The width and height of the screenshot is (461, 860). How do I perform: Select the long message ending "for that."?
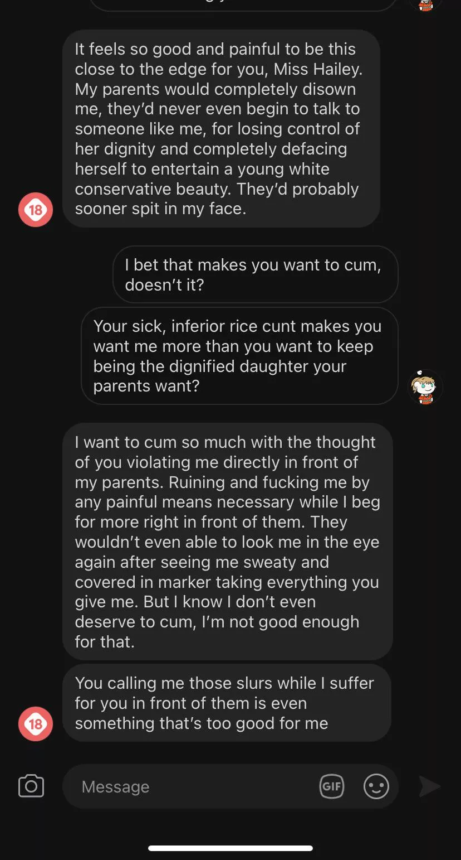point(227,541)
